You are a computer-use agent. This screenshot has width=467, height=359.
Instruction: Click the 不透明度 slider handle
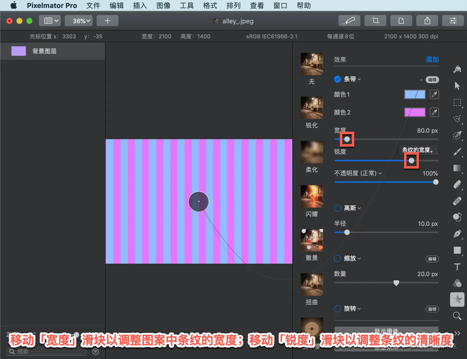click(436, 182)
